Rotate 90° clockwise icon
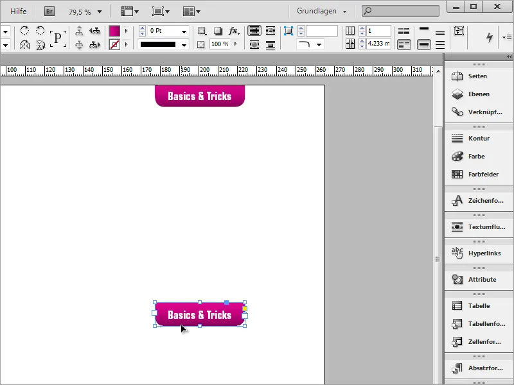 [24, 31]
